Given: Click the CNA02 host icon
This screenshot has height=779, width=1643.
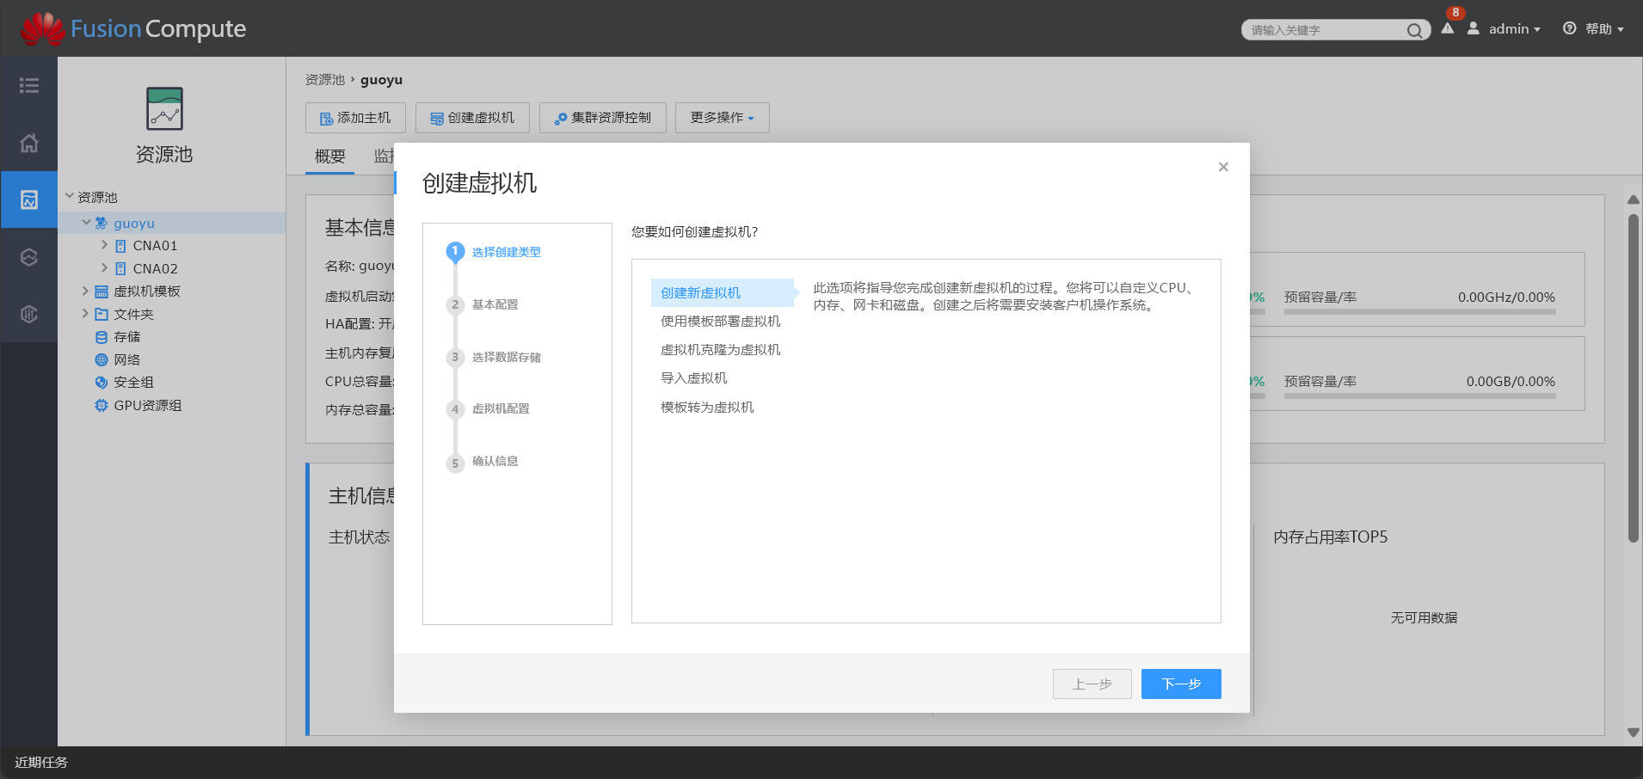Looking at the screenshot, I should point(120,268).
